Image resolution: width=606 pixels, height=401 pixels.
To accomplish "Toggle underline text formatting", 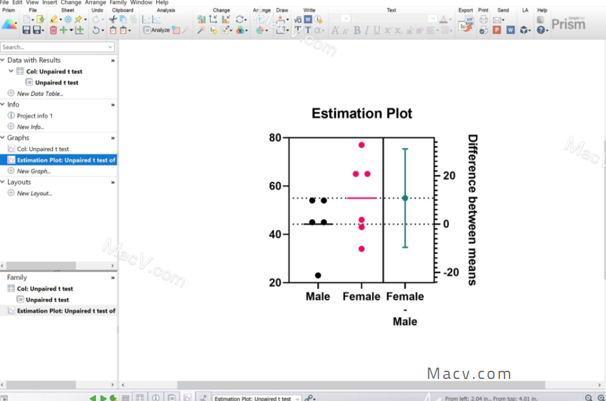I will coord(377,30).
